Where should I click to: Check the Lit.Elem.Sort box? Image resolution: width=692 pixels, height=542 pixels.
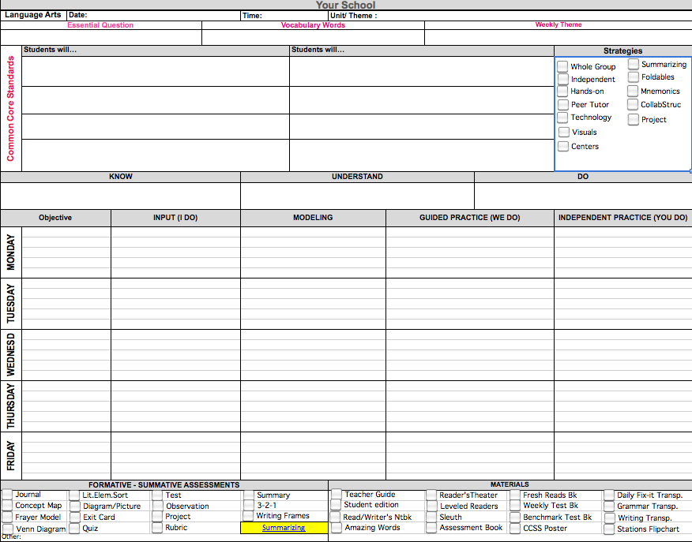click(74, 495)
